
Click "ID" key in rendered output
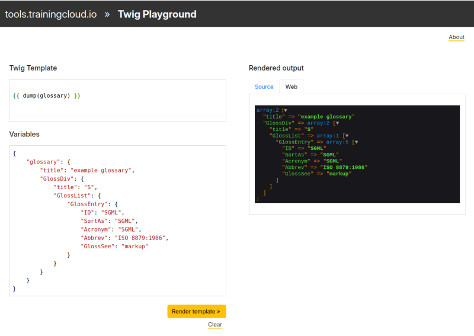[x=289, y=148]
